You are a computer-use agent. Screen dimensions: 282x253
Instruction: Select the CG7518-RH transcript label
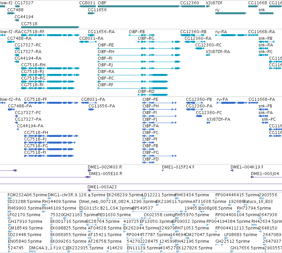33,65
